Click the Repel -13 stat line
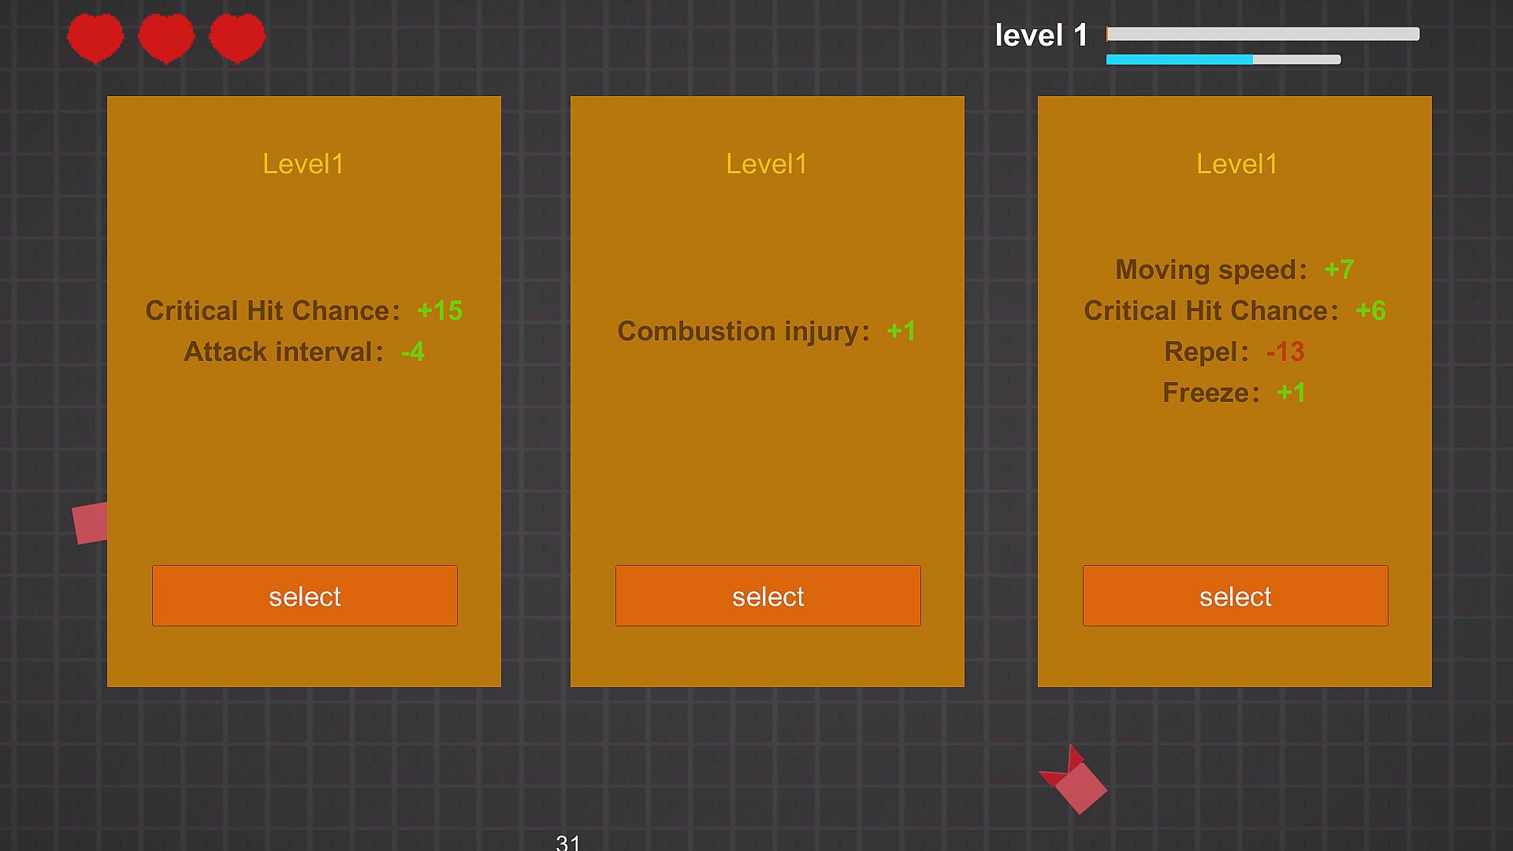Image resolution: width=1513 pixels, height=851 pixels. [1234, 351]
